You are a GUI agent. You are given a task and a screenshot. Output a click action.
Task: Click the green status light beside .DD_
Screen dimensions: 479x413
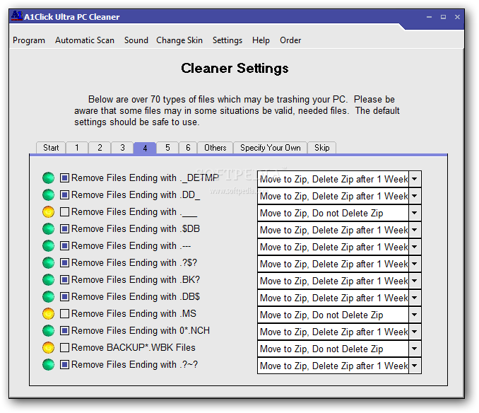pos(48,194)
